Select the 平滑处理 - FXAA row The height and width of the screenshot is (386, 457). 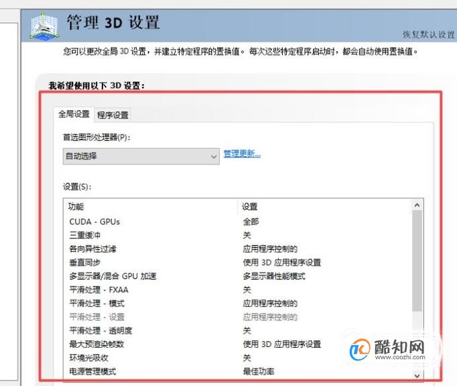tap(237, 289)
